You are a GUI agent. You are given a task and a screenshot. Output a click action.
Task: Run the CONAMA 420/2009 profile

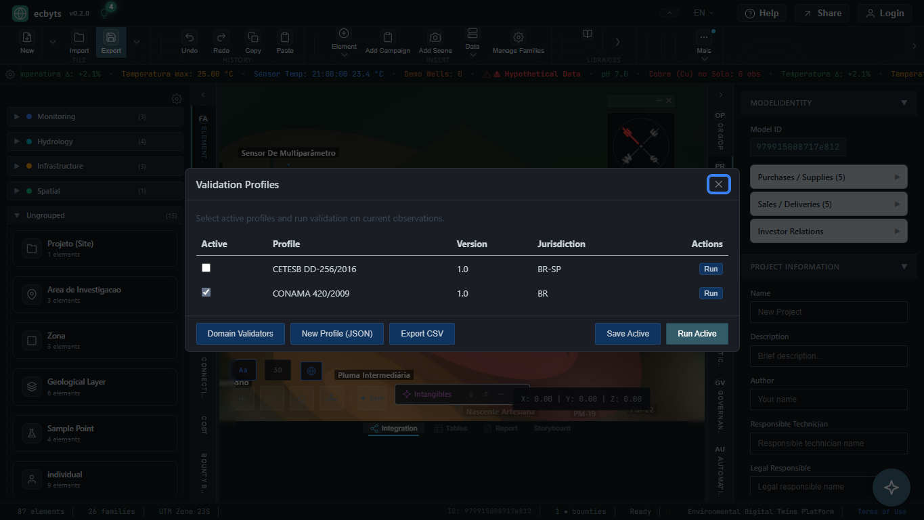point(711,293)
